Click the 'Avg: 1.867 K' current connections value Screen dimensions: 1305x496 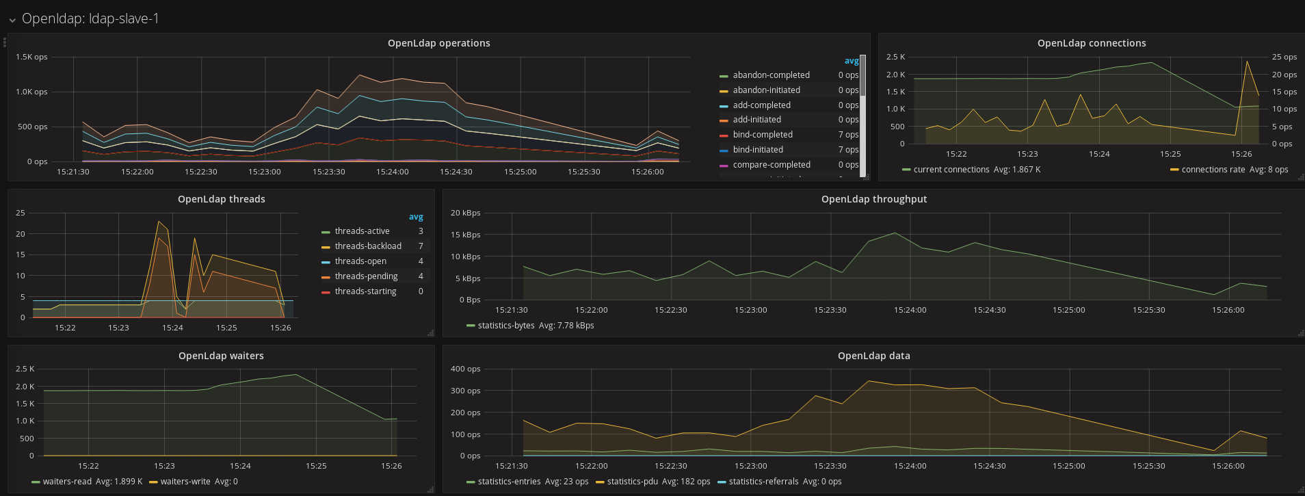1016,170
